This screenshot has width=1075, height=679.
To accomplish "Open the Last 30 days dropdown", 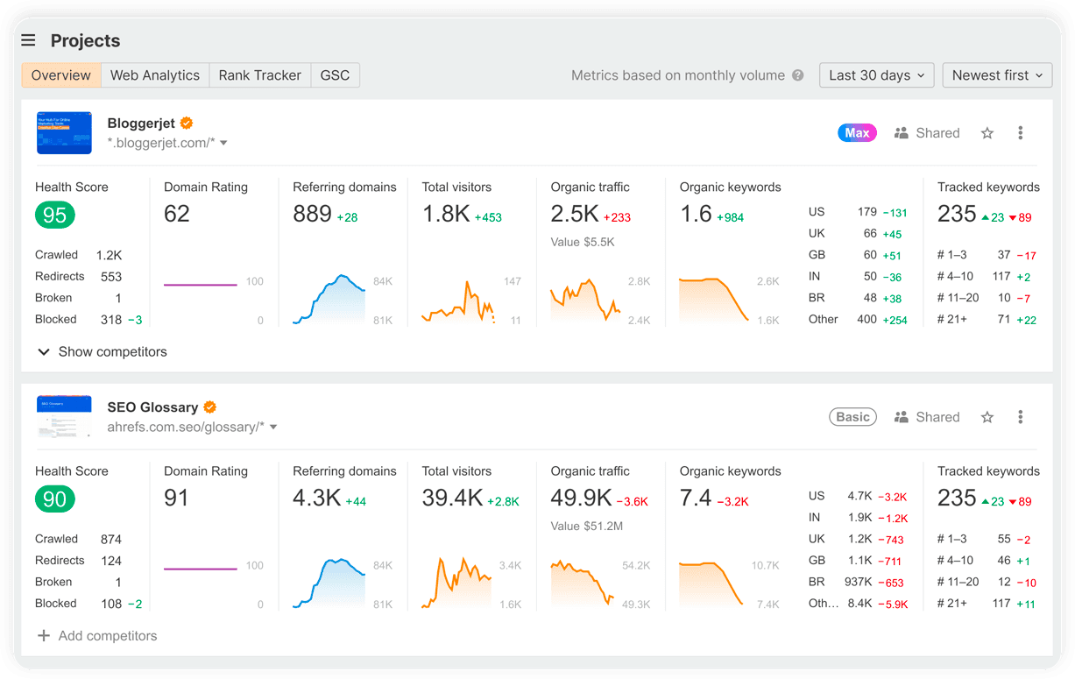I will [x=877, y=75].
